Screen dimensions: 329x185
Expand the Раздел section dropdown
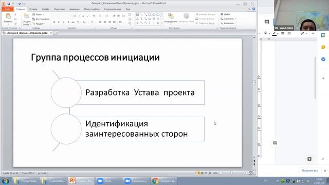click(39, 24)
